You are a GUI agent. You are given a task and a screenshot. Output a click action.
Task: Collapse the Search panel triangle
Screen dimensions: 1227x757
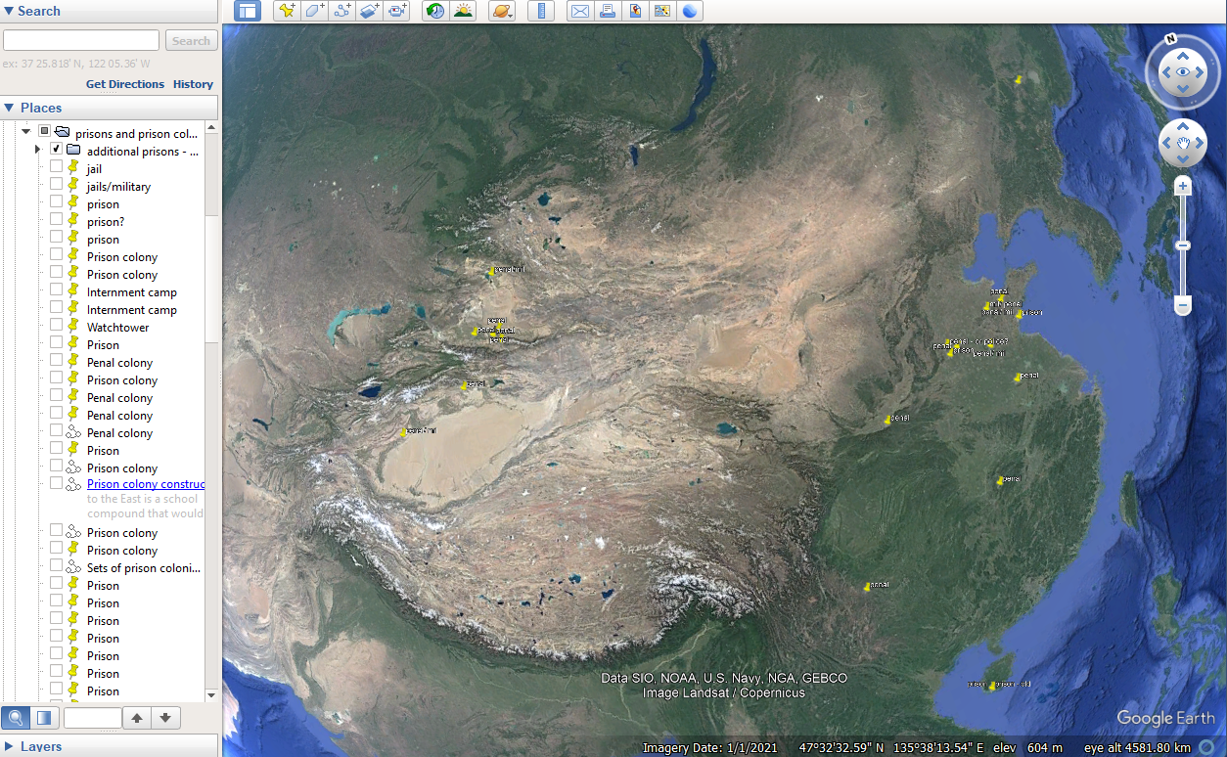[8, 11]
